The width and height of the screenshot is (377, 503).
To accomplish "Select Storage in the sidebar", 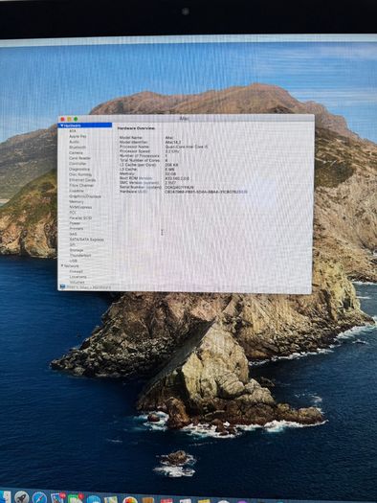I will 77,250.
